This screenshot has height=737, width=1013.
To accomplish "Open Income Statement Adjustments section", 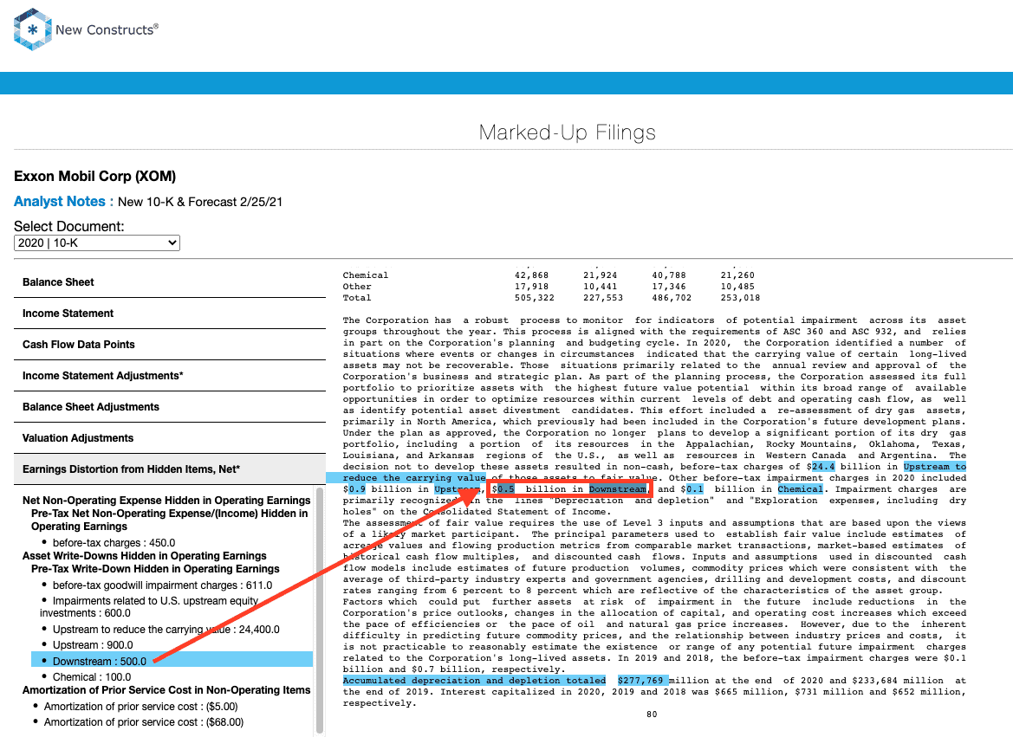I will 170,375.
